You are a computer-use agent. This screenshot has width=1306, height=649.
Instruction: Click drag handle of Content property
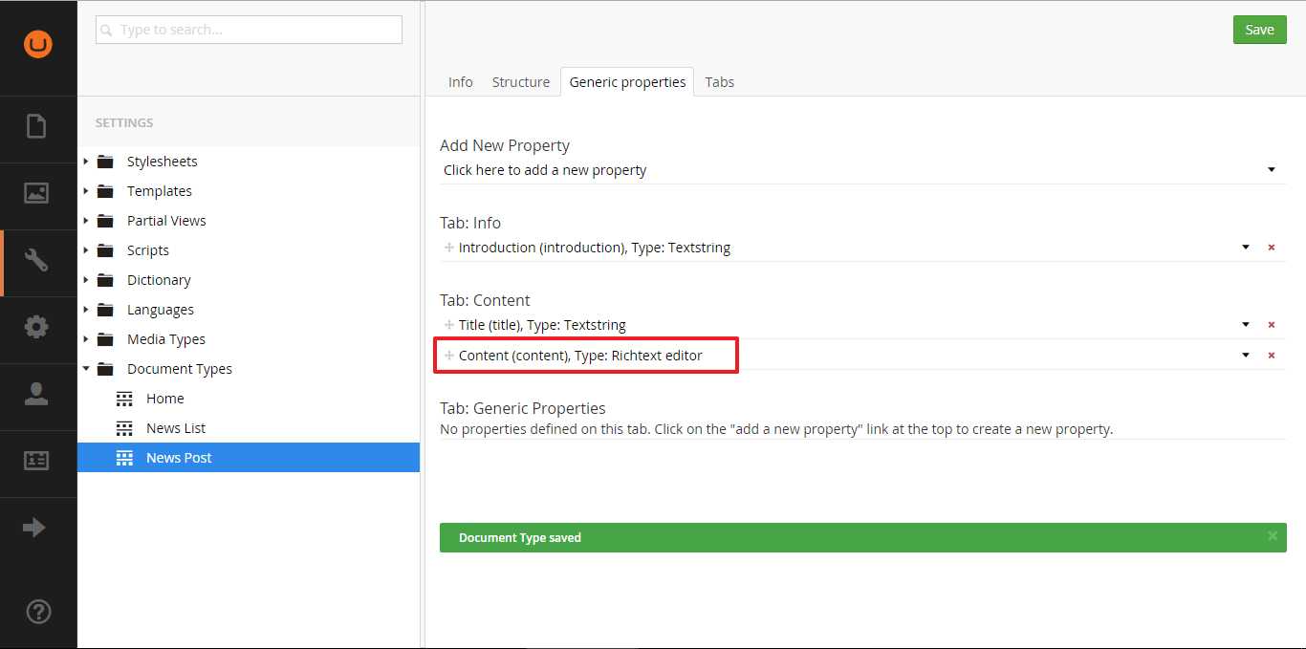[449, 356]
